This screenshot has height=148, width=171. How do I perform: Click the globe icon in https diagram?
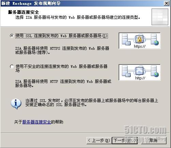pyautogui.click(x=156, y=43)
